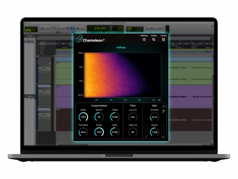Click the 2kHz axis label

point(81,81)
